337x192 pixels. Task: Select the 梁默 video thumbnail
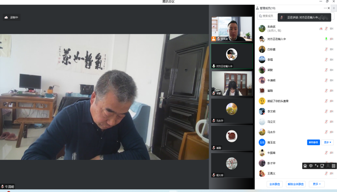tap(231, 83)
